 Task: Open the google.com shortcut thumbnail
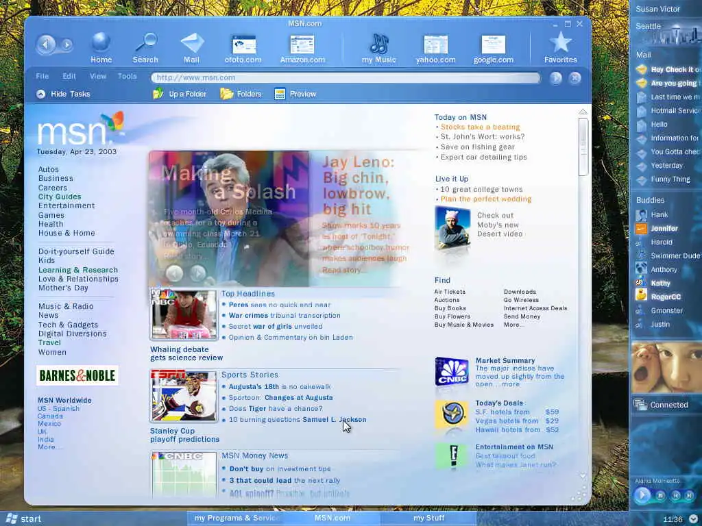tap(494, 45)
